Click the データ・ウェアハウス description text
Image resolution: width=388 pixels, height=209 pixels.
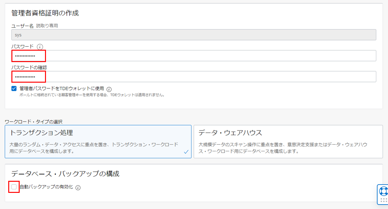(x=283, y=148)
